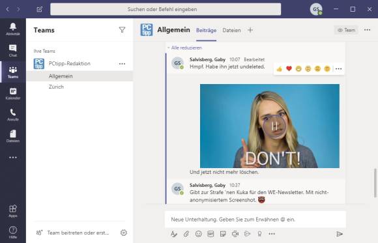Click Team beitreten oder erstellen link

78,233
